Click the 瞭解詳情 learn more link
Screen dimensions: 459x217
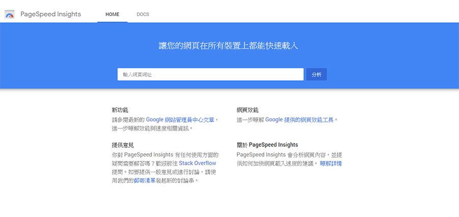point(330,163)
